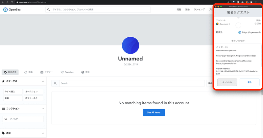
Task: Click the 署名リクエスト heading
Action: click(238, 12)
